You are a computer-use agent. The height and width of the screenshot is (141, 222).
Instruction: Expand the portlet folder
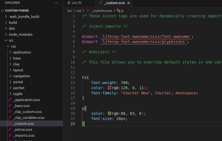click(x=10, y=88)
